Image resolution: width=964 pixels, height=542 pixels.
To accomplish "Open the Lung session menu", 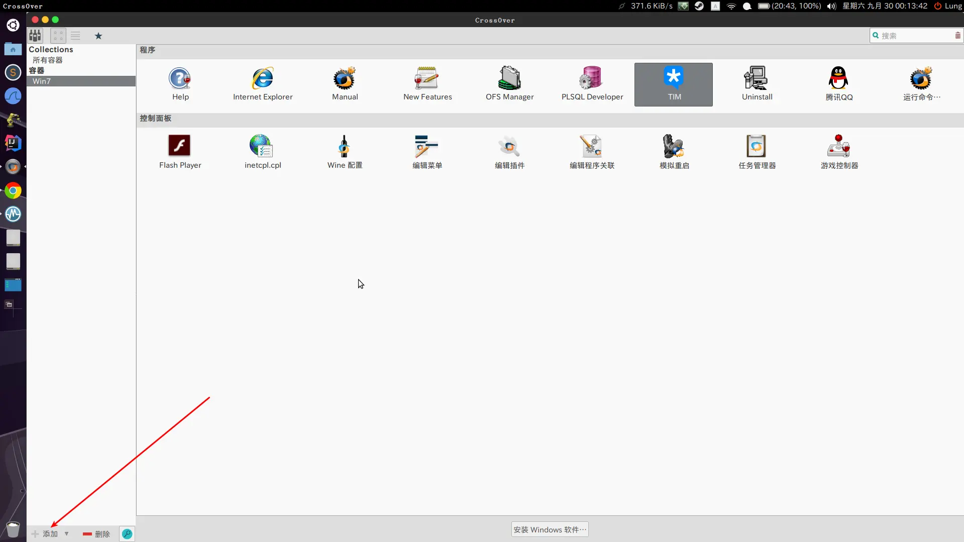I will point(948,6).
